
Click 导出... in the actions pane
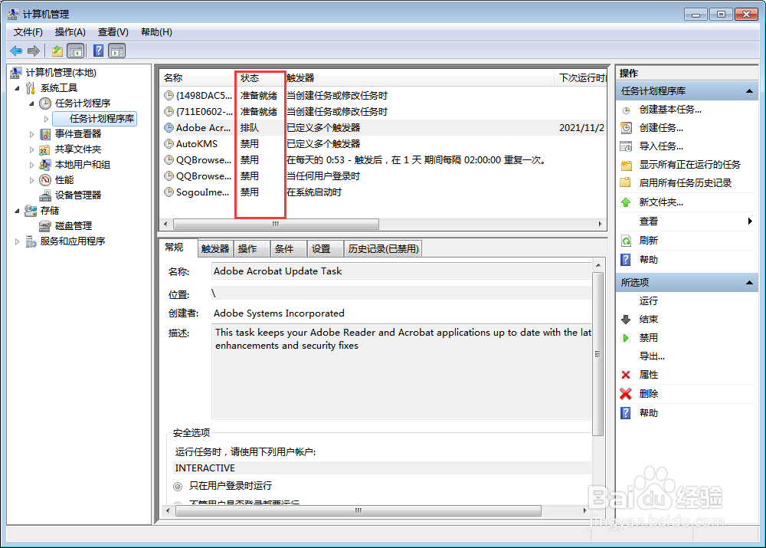coord(652,356)
